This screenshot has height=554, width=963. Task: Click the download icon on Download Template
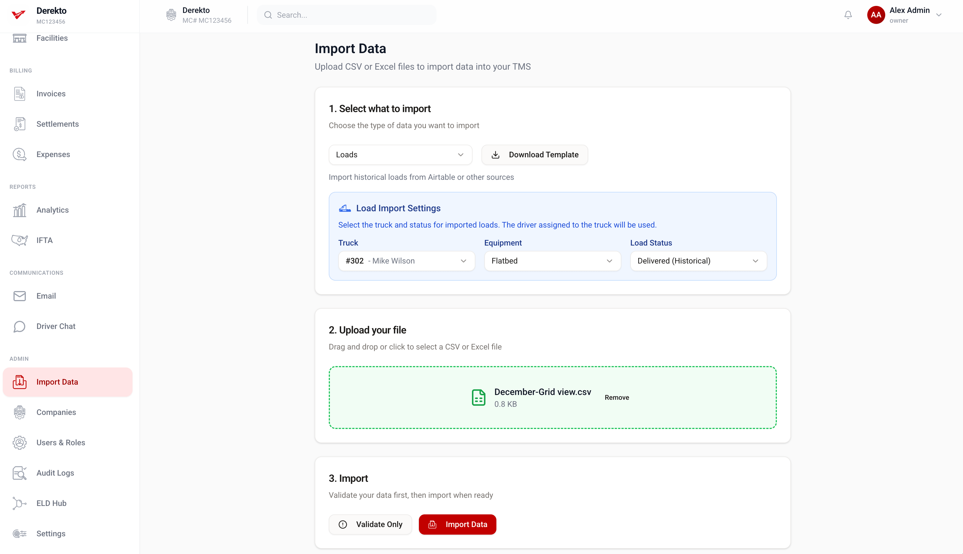(x=495, y=155)
